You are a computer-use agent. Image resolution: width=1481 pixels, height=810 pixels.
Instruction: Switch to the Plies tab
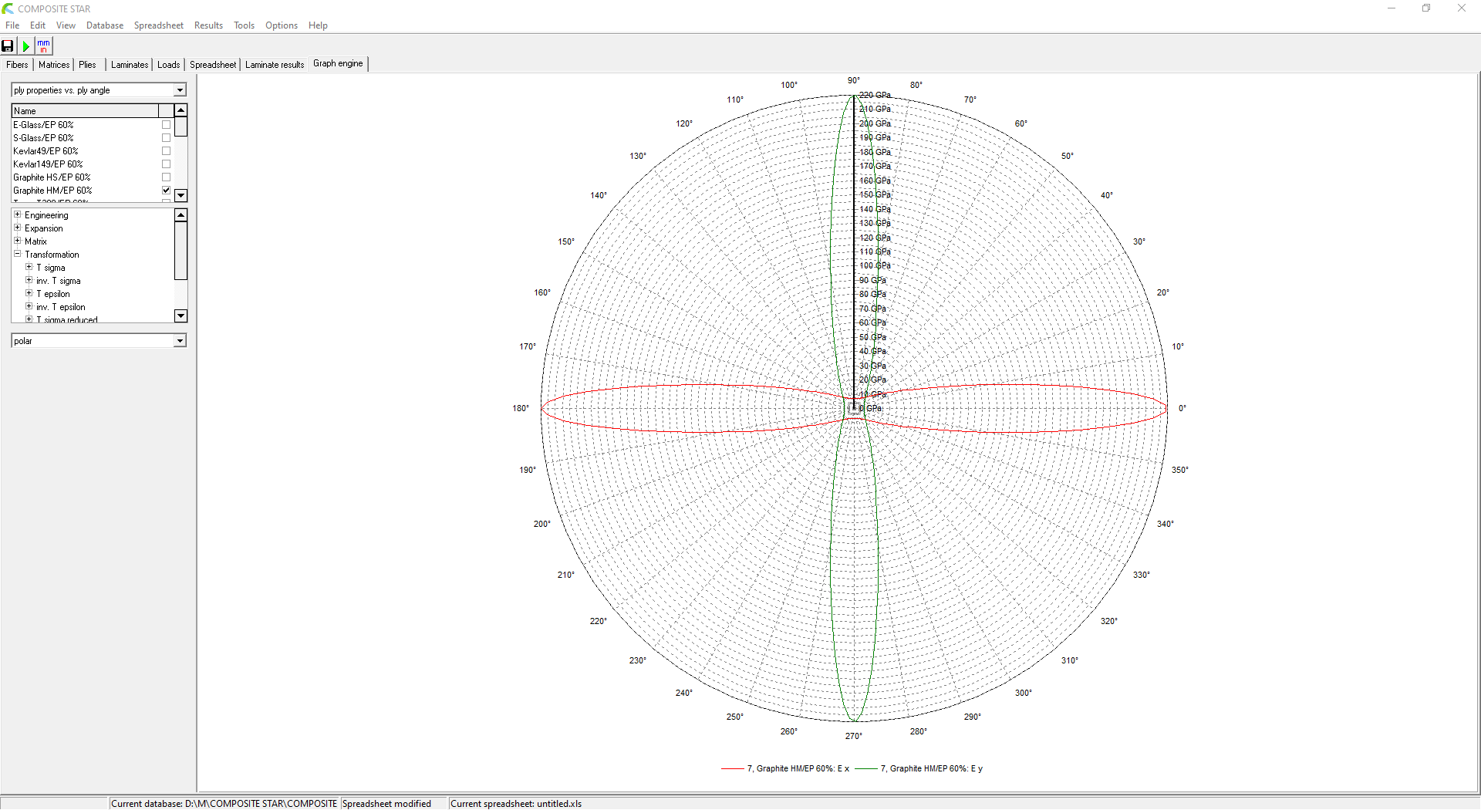pos(87,65)
